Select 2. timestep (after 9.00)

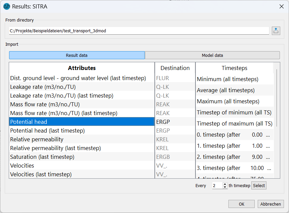click(x=234, y=157)
